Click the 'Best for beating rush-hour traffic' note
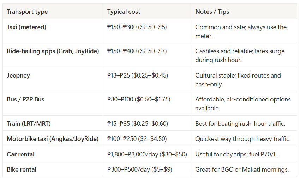The width and height of the screenshot is (300, 179). pos(240,124)
